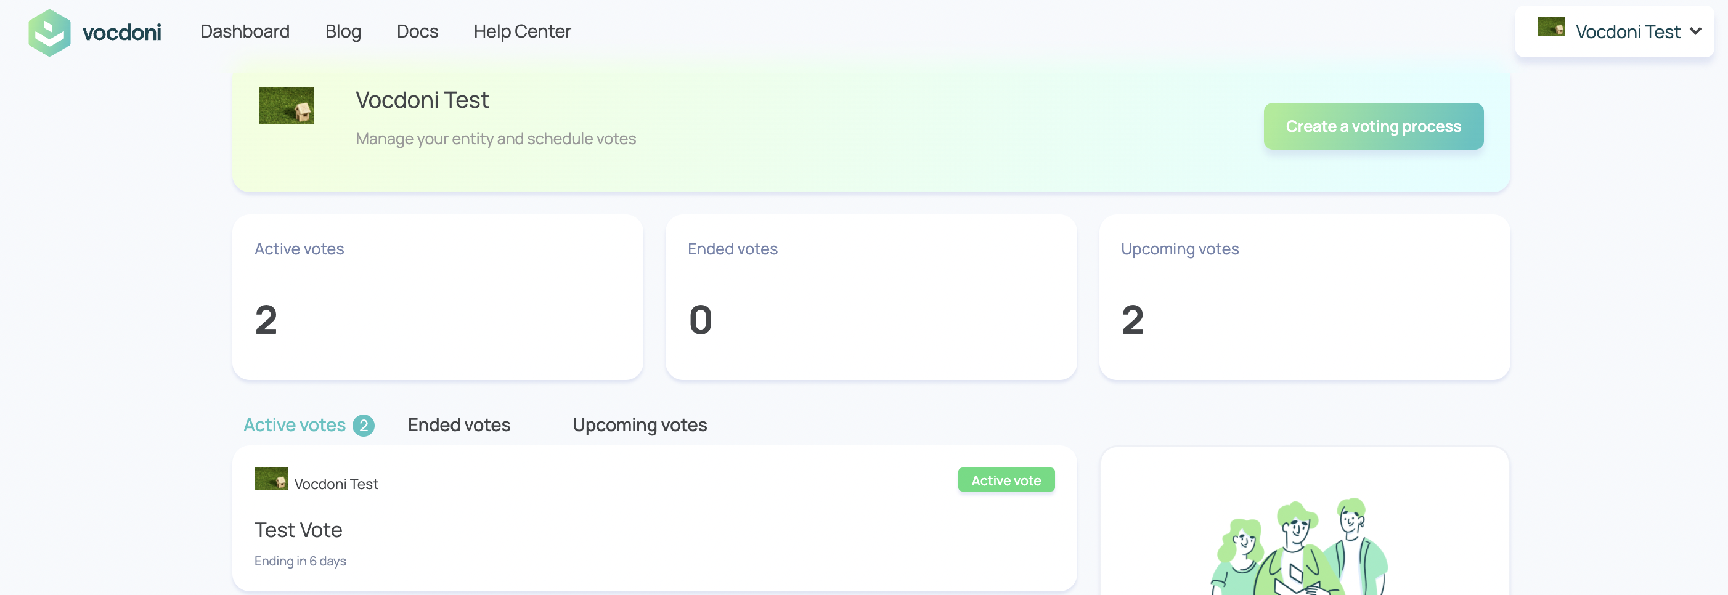Viewport: 1728px width, 595px height.
Task: Click the entity avatar in account menu
Action: point(1551,27)
